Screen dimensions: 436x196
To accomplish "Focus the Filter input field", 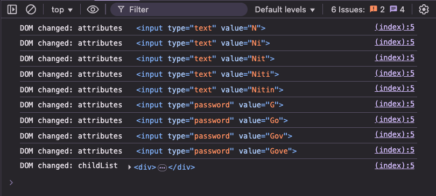I will coord(179,10).
